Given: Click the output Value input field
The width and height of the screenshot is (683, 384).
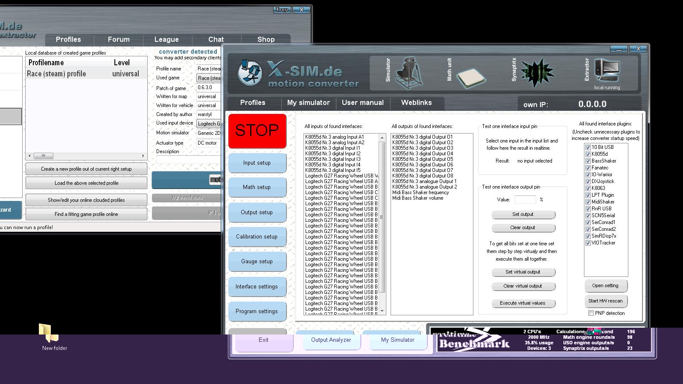Looking at the screenshot, I should pos(525,200).
